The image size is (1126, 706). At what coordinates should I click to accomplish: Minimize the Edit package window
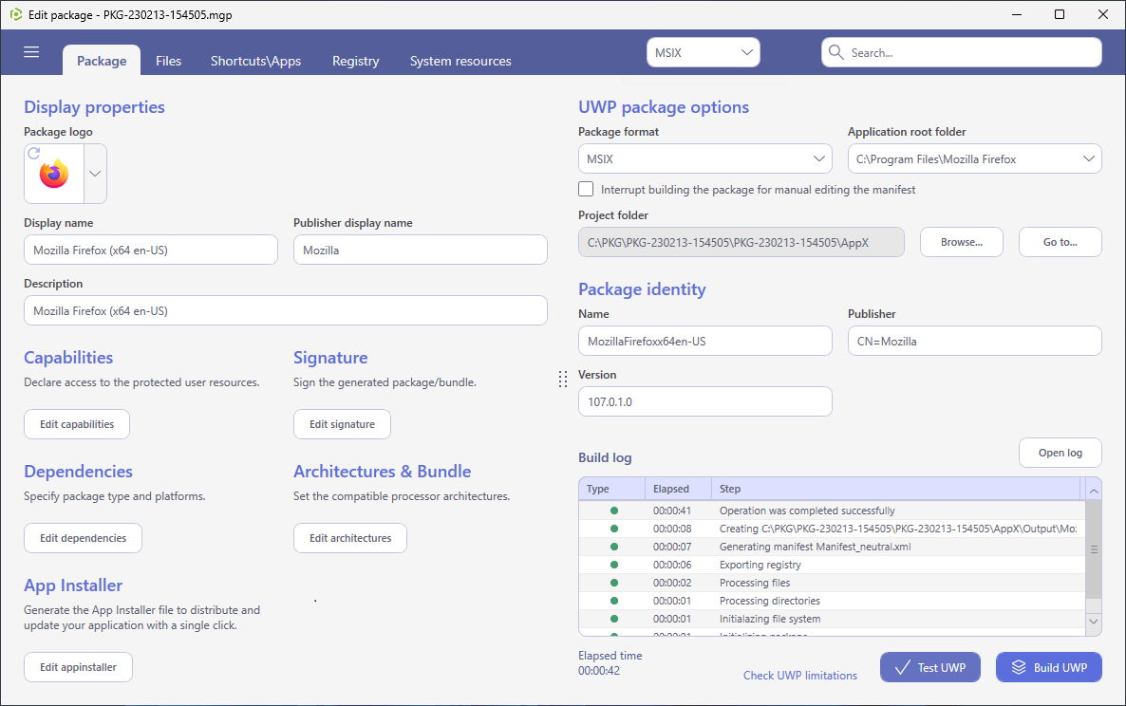click(1017, 14)
